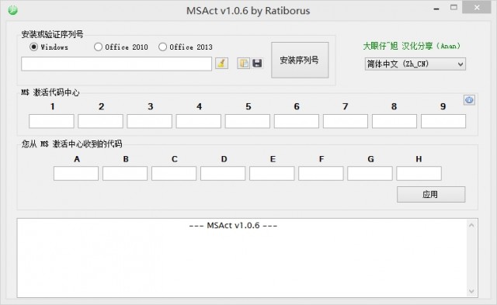This screenshot has width=497, height=305.
Task: Click confirmation code field H
Action: [x=419, y=174]
